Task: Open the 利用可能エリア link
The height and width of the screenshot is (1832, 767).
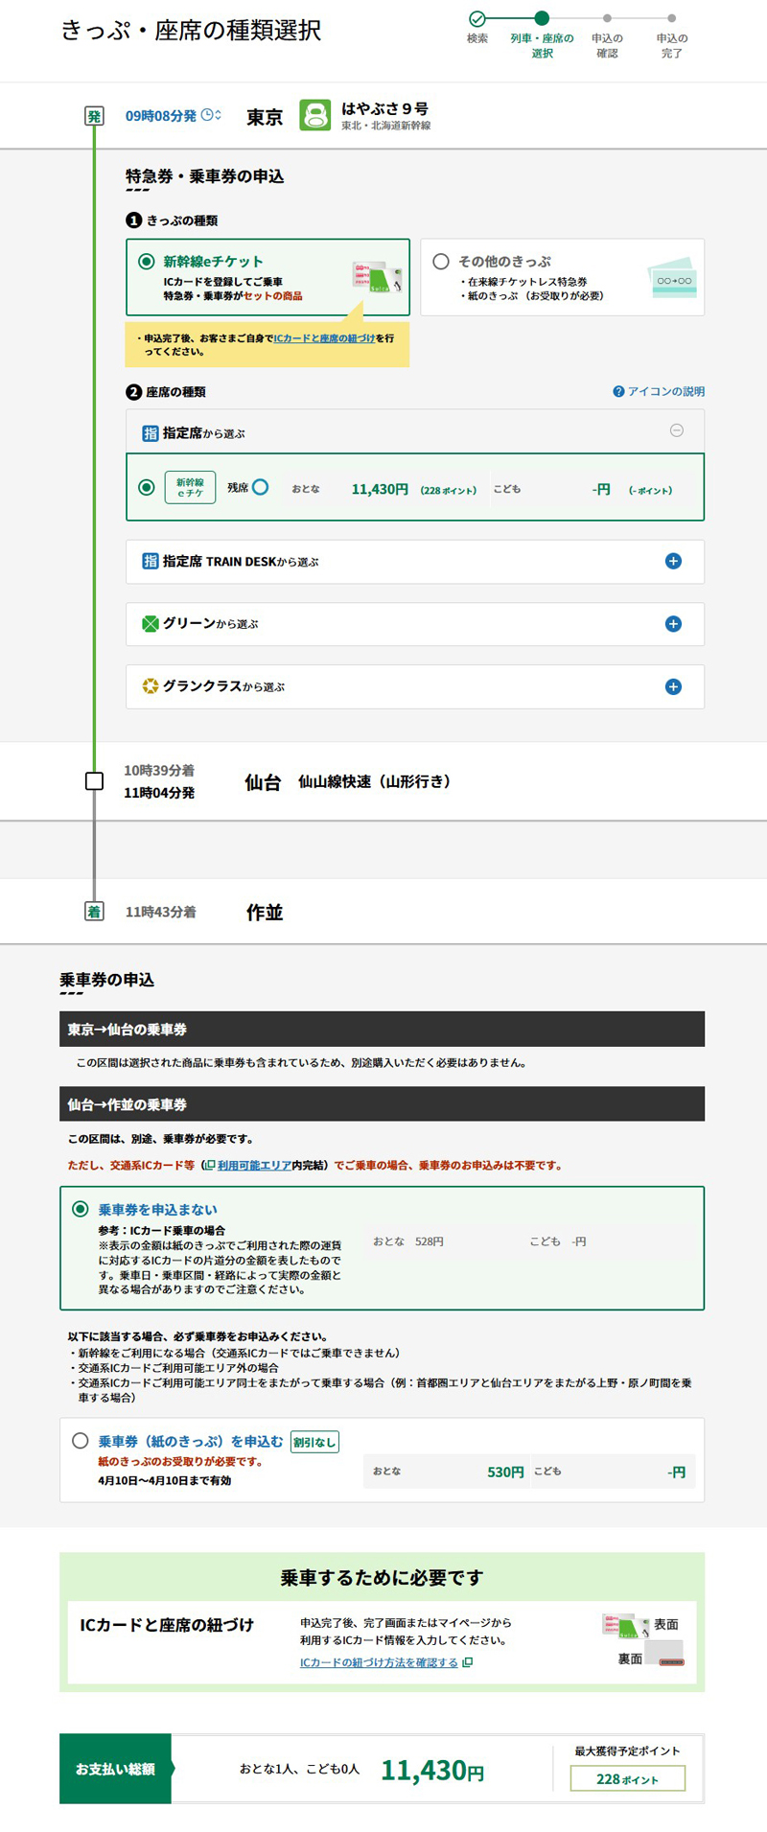Action: coord(253,1166)
